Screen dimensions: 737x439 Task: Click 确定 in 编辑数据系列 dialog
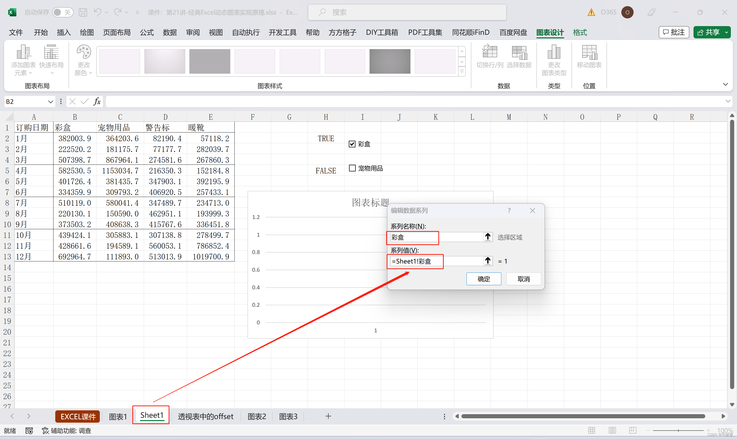[484, 279]
